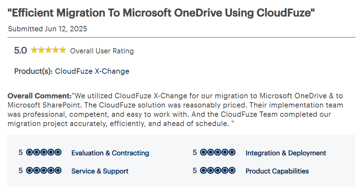
Task: Click the Integration & Deployment label
Action: (286, 153)
